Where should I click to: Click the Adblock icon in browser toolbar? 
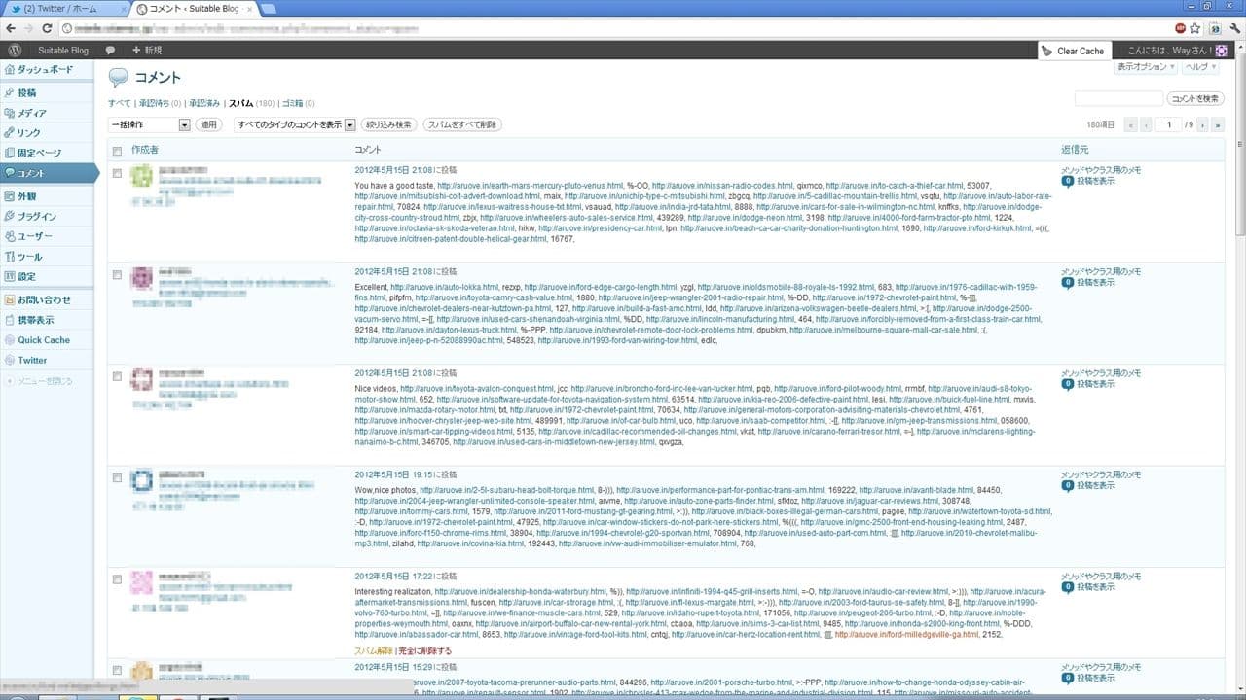pos(1181,28)
